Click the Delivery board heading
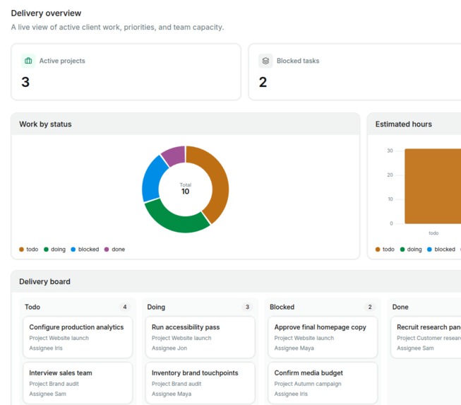The image size is (461, 405). coord(44,282)
